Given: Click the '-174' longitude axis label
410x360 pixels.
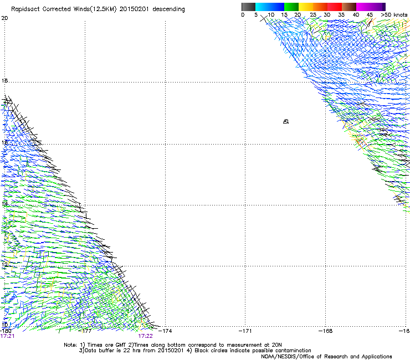Looking at the screenshot, I should coord(165,331).
